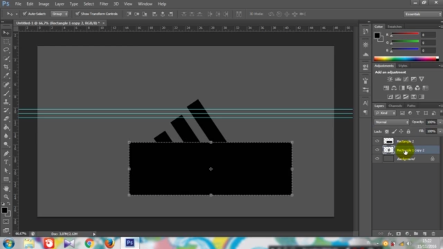The width and height of the screenshot is (443, 249).
Task: Select the Clone Stamp tool
Action: (x=6, y=102)
